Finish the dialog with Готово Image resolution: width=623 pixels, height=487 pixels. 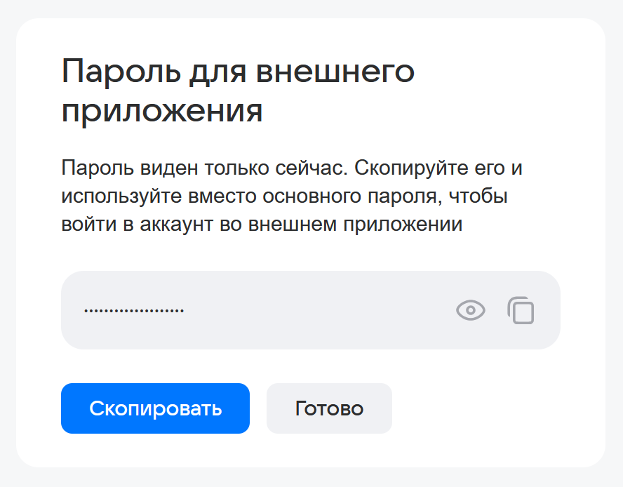coord(329,408)
